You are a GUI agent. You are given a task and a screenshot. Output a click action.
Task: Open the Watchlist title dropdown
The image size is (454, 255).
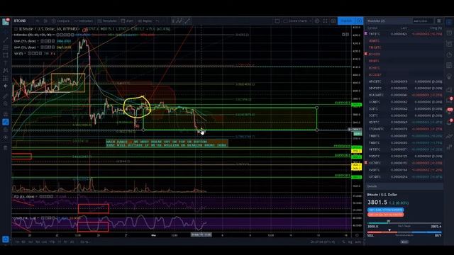(376, 21)
